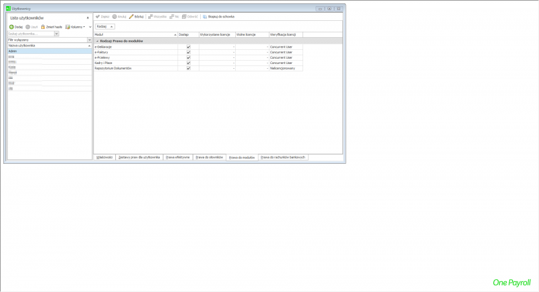Click the Dodaj button label
This screenshot has width=539, height=292.
click(x=19, y=27)
